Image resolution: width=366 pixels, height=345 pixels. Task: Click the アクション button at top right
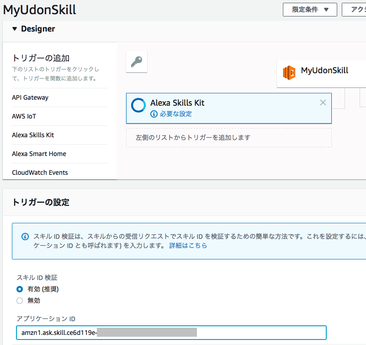(x=354, y=10)
